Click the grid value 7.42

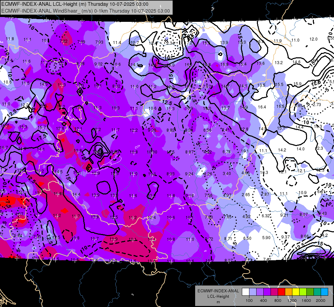pyautogui.click(x=267, y=259)
